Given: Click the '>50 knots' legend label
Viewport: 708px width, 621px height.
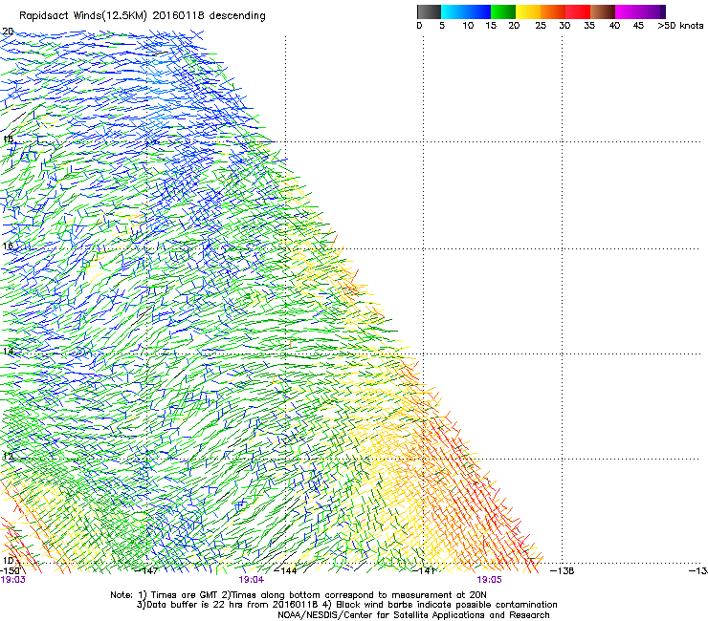Looking at the screenshot, I should pos(680,26).
